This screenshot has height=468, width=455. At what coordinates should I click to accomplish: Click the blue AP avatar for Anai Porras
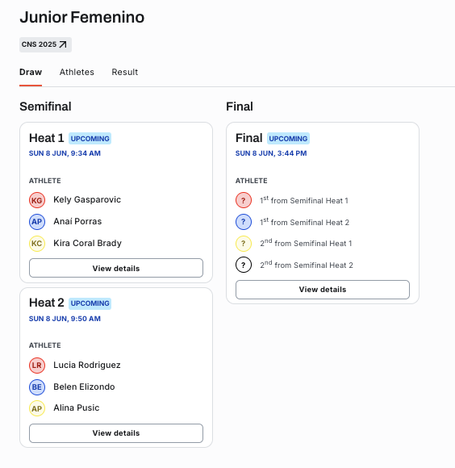[37, 222]
